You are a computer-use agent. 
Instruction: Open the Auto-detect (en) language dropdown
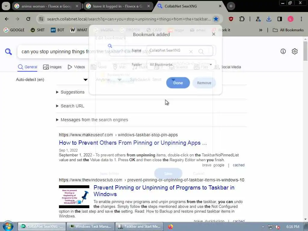coord(52,79)
